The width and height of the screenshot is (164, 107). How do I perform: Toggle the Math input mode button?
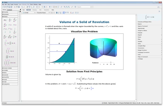pos(28,10)
